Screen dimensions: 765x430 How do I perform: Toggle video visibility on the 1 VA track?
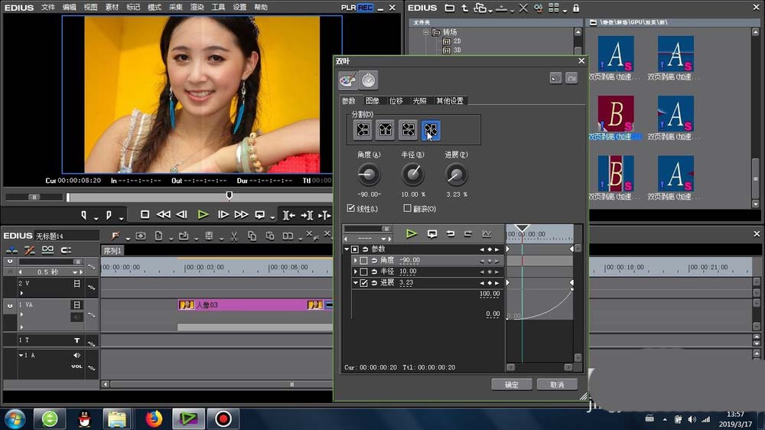[x=76, y=305]
